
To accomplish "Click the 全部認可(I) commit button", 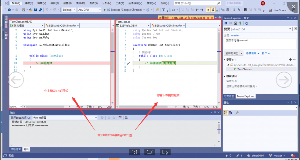I will [232, 53].
